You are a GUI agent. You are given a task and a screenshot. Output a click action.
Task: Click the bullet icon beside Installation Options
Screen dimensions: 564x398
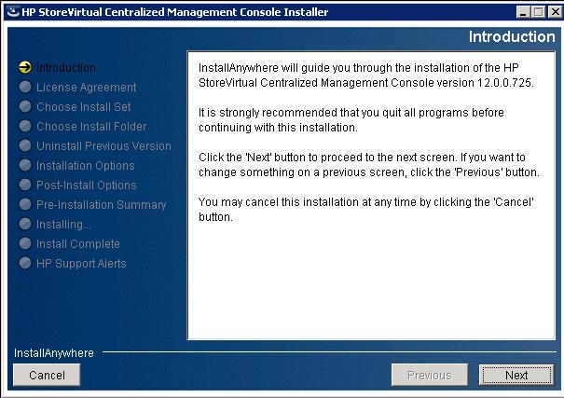(x=25, y=165)
